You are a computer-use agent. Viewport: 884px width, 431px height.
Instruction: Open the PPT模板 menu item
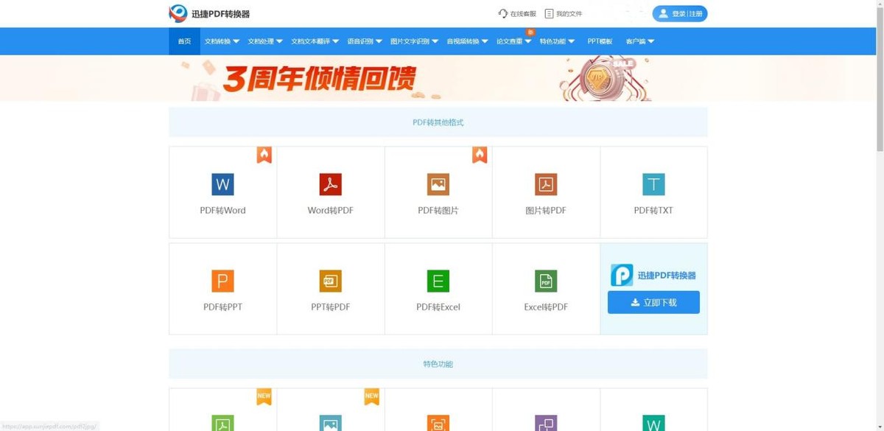tap(600, 41)
